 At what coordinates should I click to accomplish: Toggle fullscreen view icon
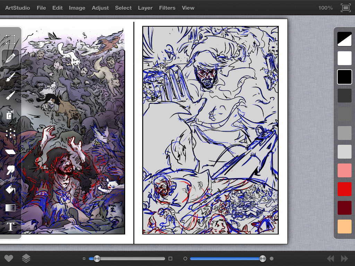[x=346, y=8]
